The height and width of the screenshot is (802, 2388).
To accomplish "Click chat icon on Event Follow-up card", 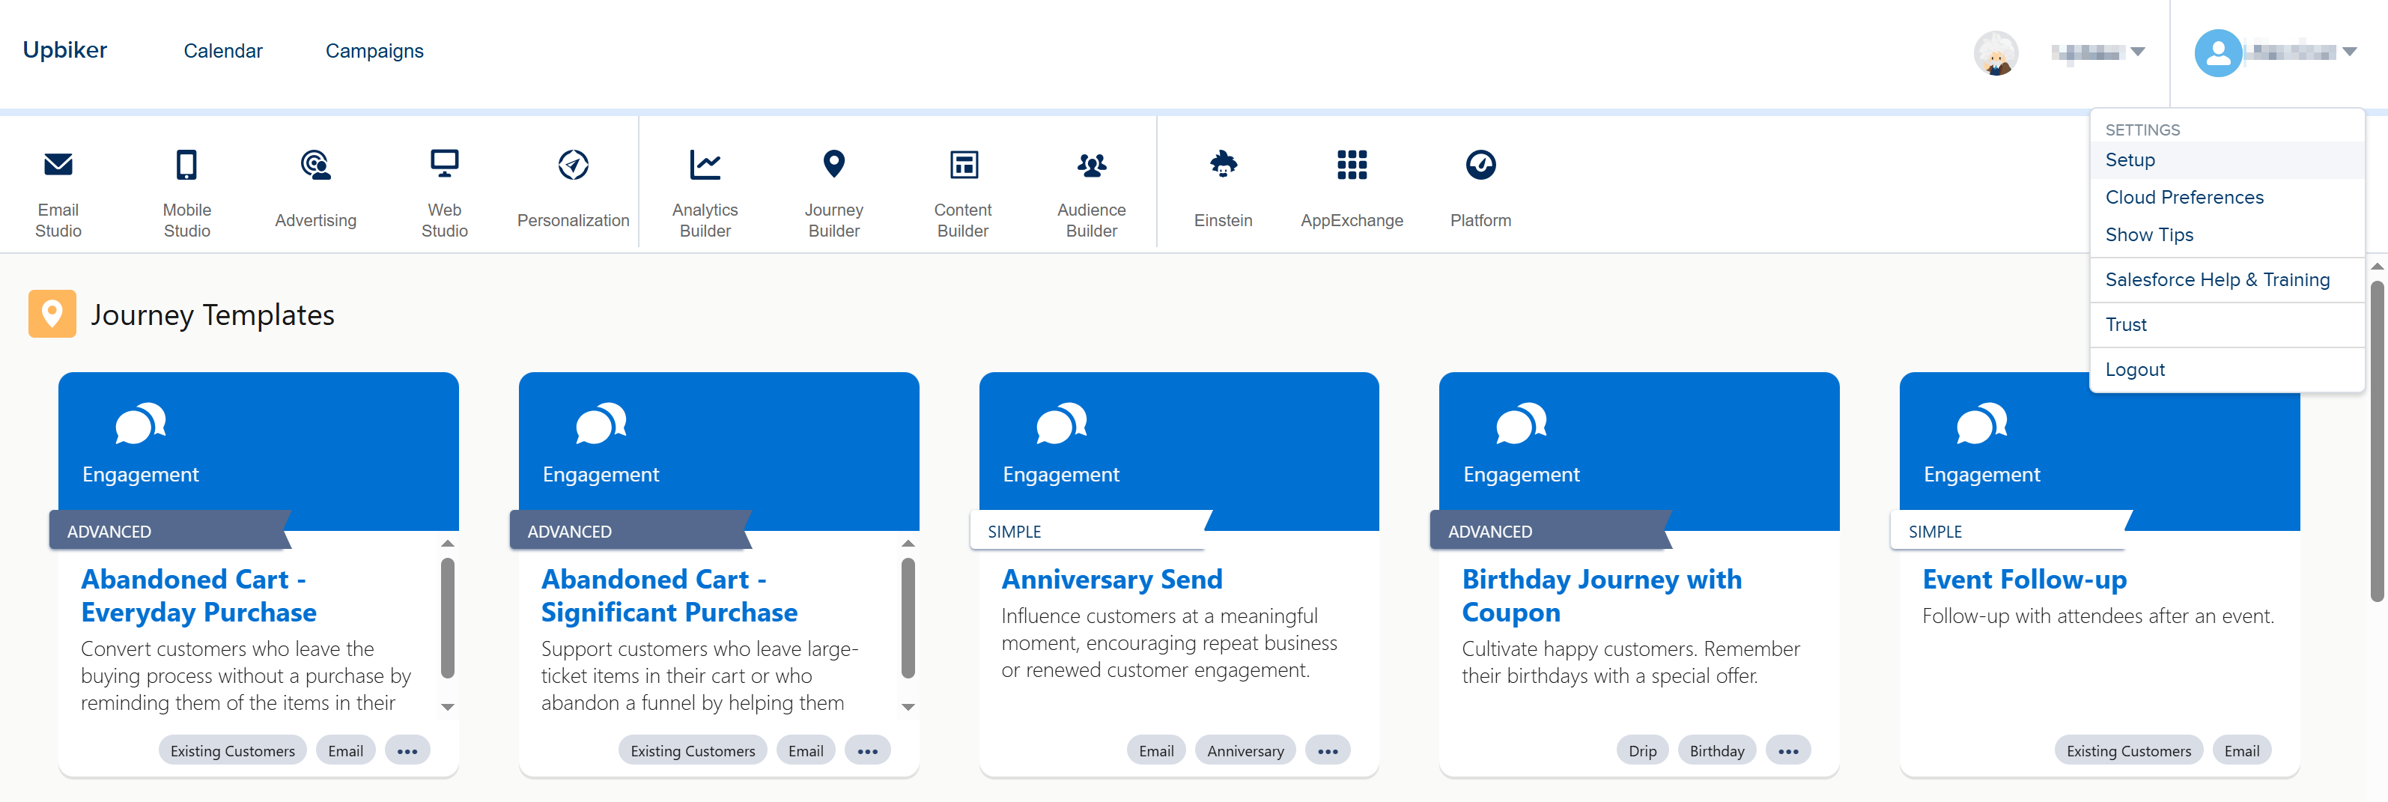I will click(1982, 423).
